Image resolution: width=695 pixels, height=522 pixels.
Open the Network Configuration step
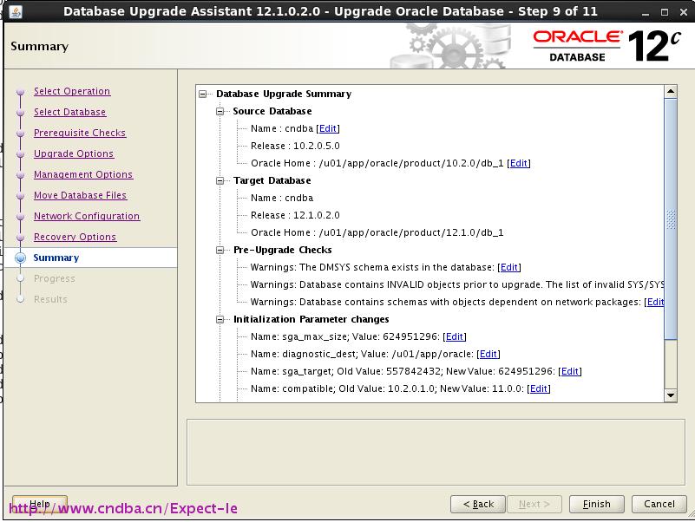coord(87,216)
